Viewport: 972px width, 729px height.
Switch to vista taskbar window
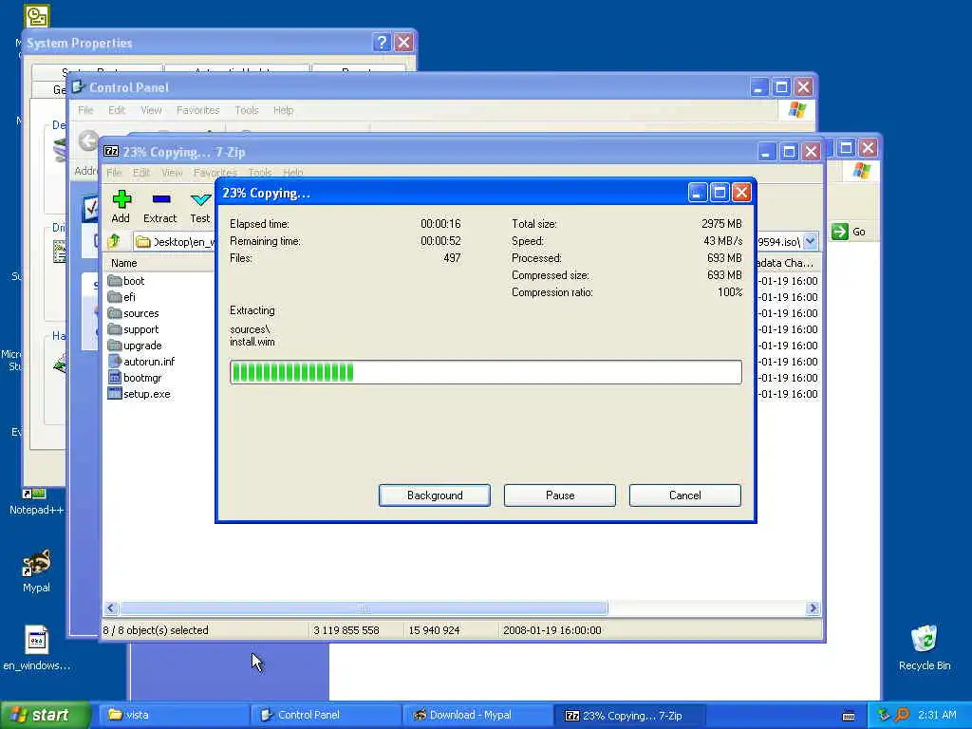pyautogui.click(x=174, y=715)
